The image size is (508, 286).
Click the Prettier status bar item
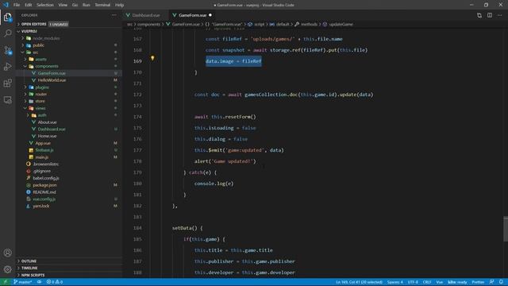pos(478,282)
